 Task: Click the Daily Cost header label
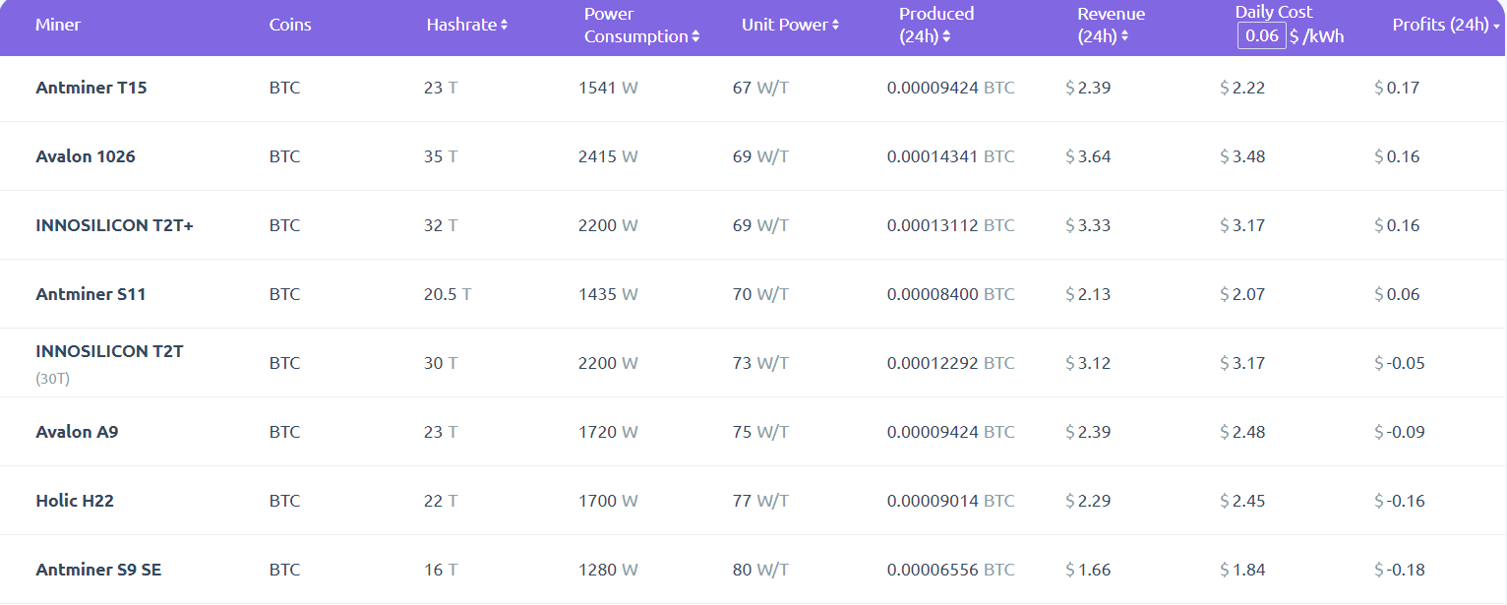pos(1274,13)
